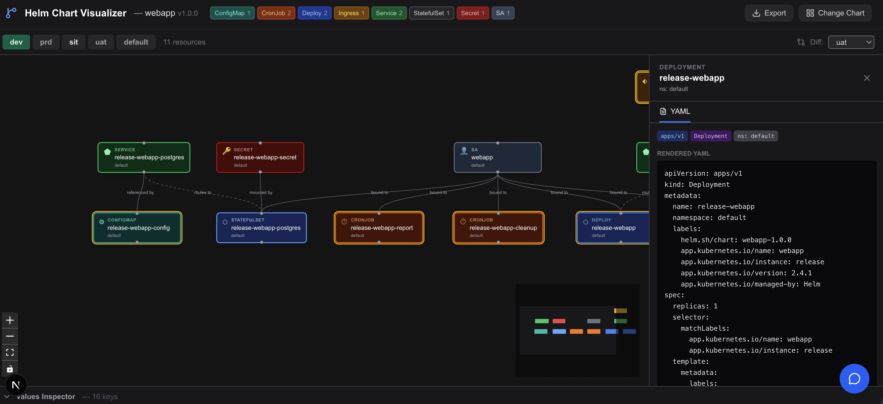Click the 'referenced by' edge label
Image resolution: width=883 pixels, height=404 pixels.
pos(141,192)
